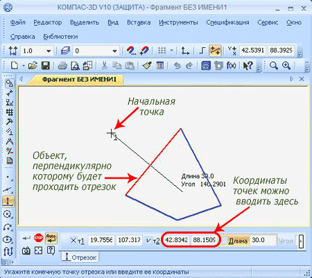Select the active Perpendicular segment tool
Screen dimensions: 312x278
point(8,202)
